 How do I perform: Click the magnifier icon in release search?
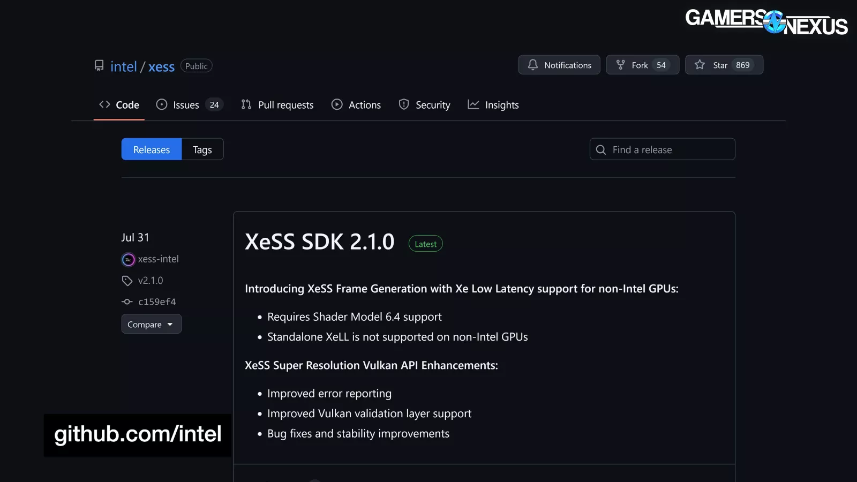tap(601, 150)
